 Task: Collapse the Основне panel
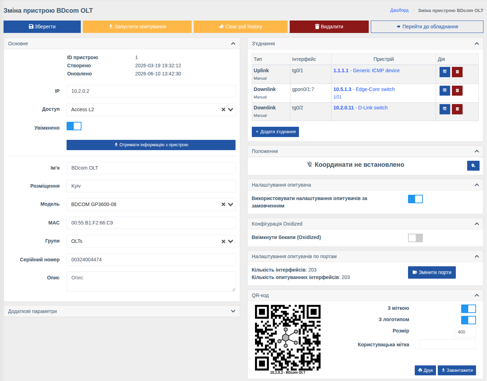pos(233,44)
